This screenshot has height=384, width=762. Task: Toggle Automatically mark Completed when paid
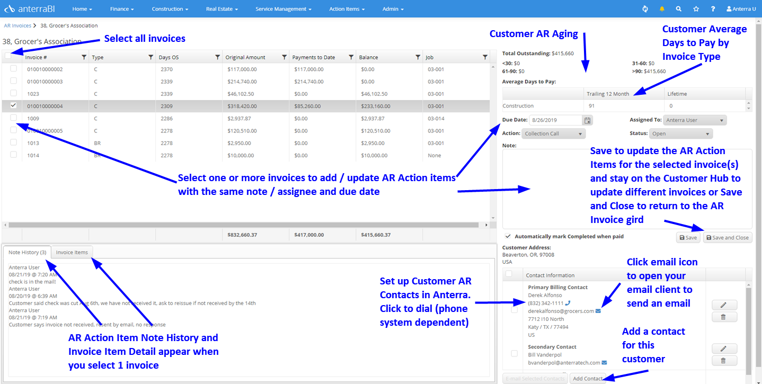[x=508, y=236]
